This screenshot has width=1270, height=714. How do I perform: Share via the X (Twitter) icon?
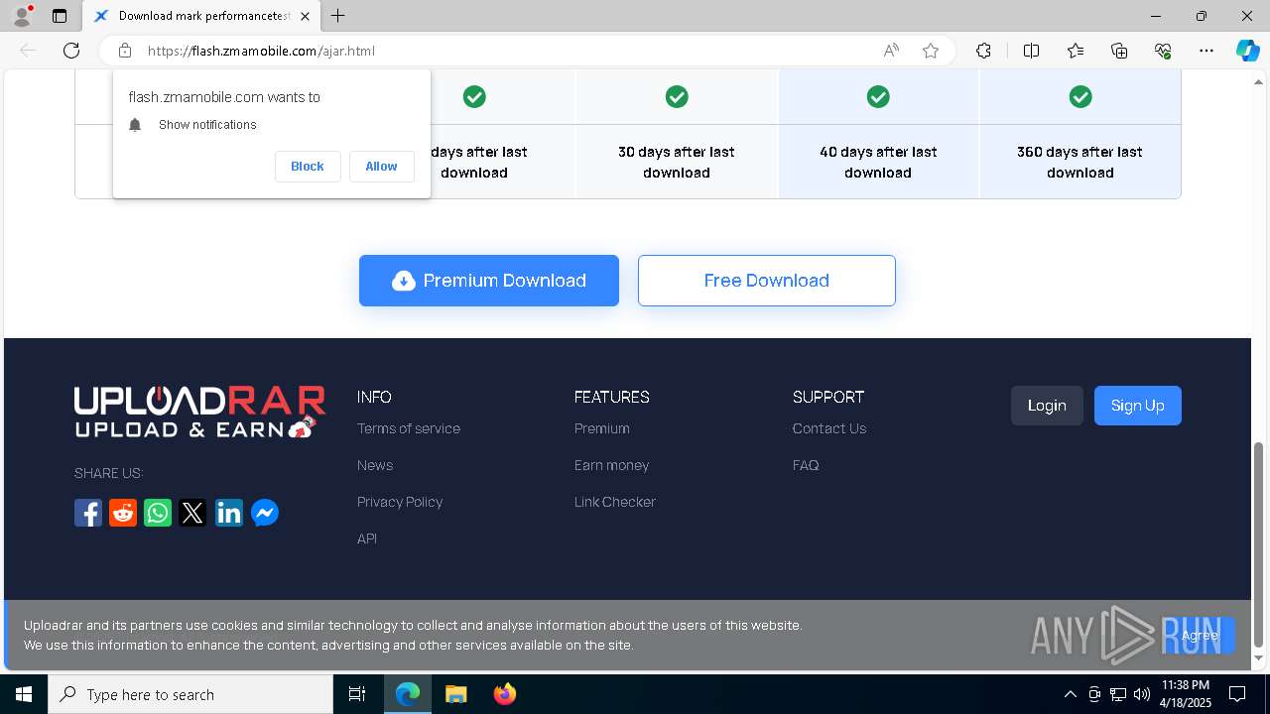[x=193, y=513]
